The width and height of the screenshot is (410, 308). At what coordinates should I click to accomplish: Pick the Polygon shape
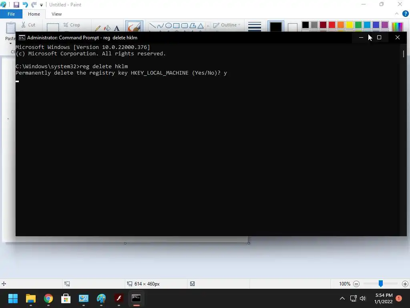(193, 26)
